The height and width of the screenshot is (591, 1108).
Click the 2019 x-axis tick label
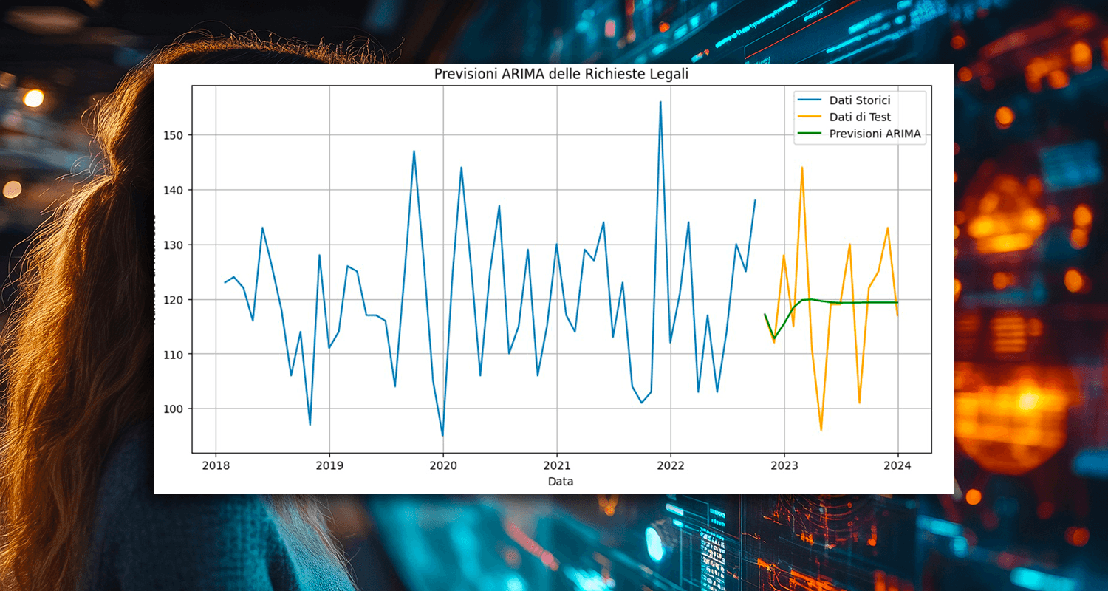329,466
